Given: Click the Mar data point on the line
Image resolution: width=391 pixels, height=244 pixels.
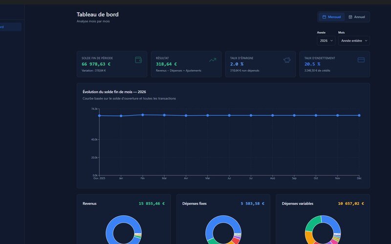Looking at the screenshot, I should [x=164, y=115].
